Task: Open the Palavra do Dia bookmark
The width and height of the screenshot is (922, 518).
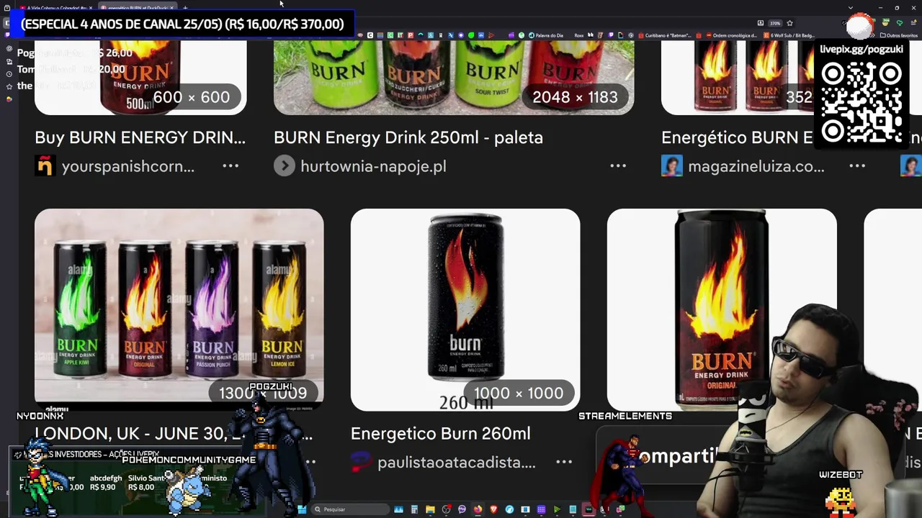Action: [x=546, y=35]
